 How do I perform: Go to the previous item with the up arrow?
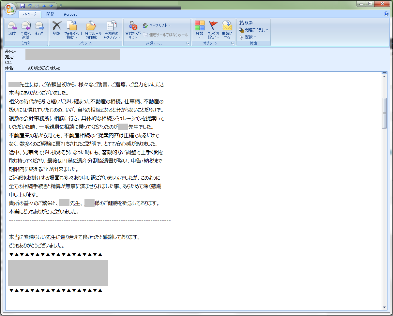pos(44,6)
